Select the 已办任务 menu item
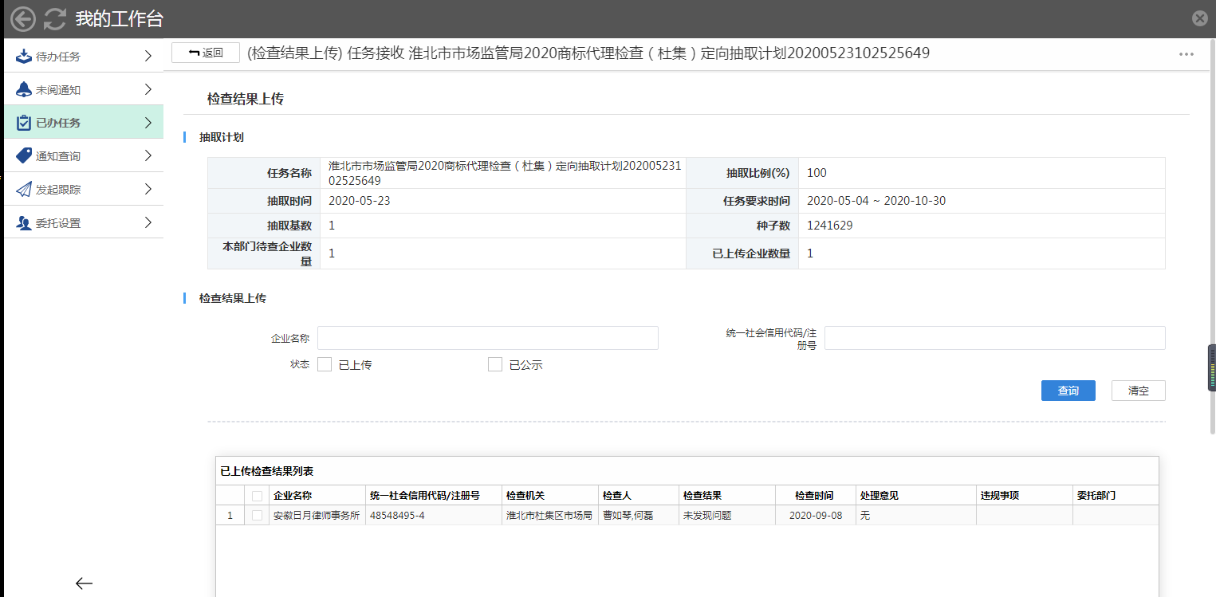 point(84,123)
